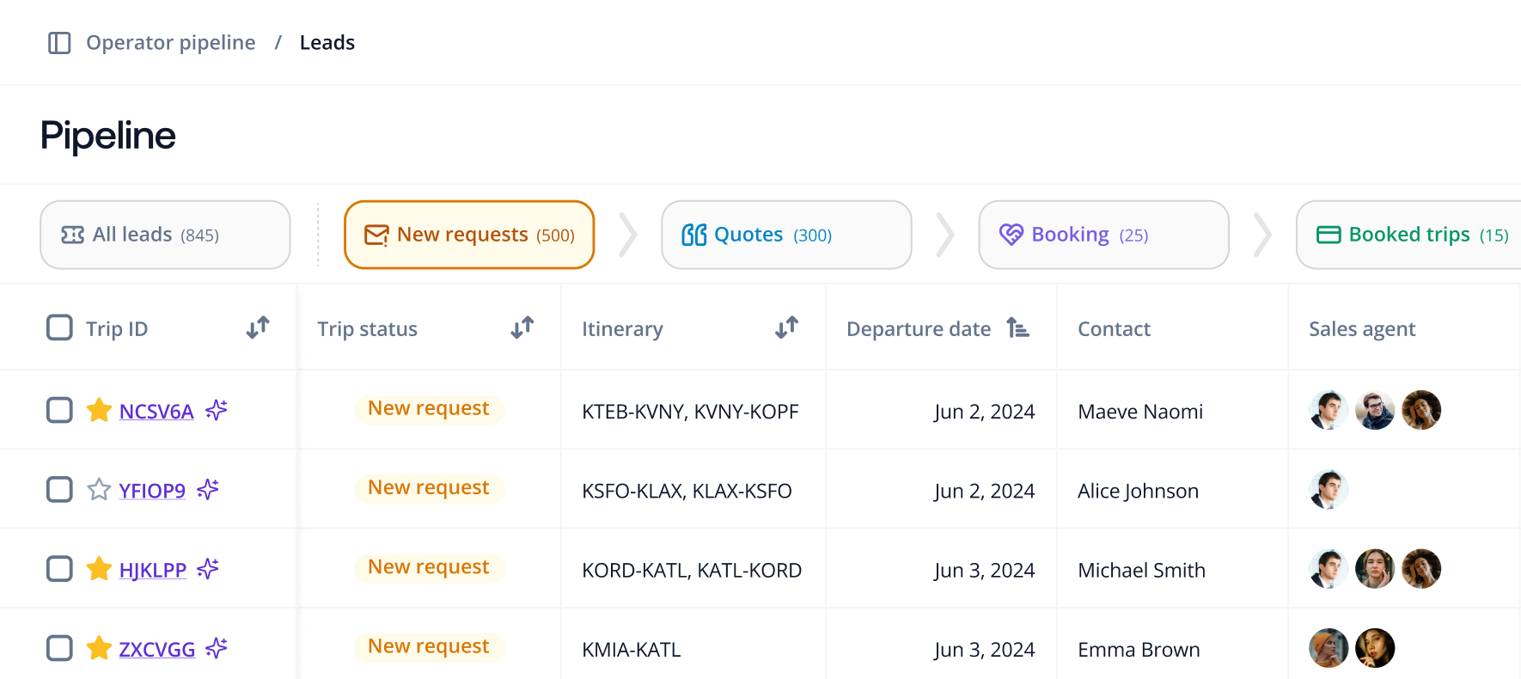Viewport: 1521px width, 679px height.
Task: Open Operator pipeline breadcrumb
Action: (x=171, y=43)
